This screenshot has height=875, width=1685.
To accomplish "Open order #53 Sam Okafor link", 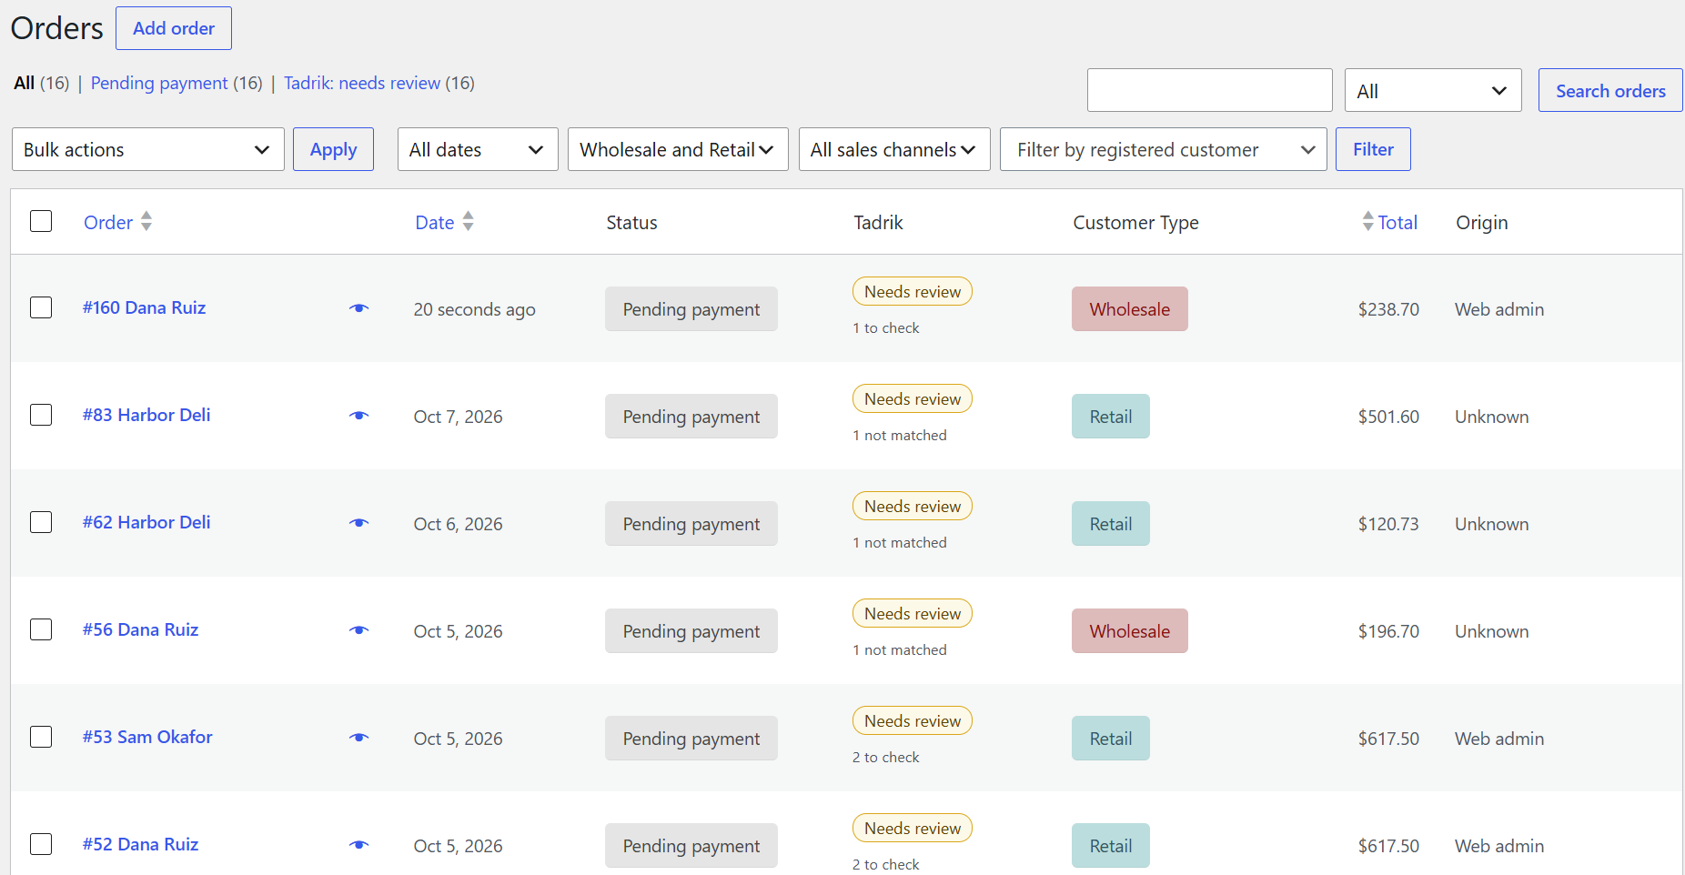I will click(x=147, y=737).
